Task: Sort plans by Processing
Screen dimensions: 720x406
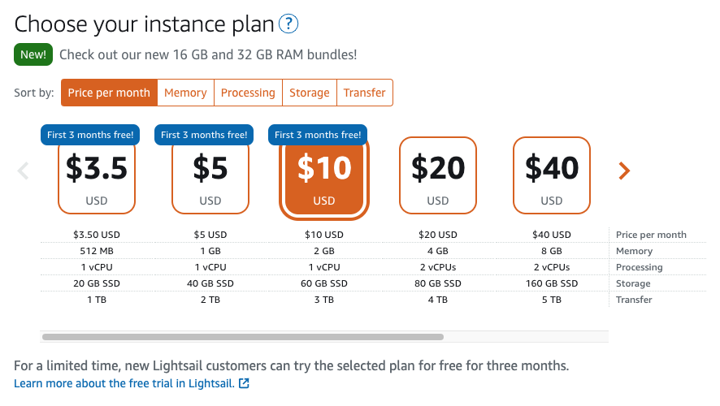Action: pos(248,93)
